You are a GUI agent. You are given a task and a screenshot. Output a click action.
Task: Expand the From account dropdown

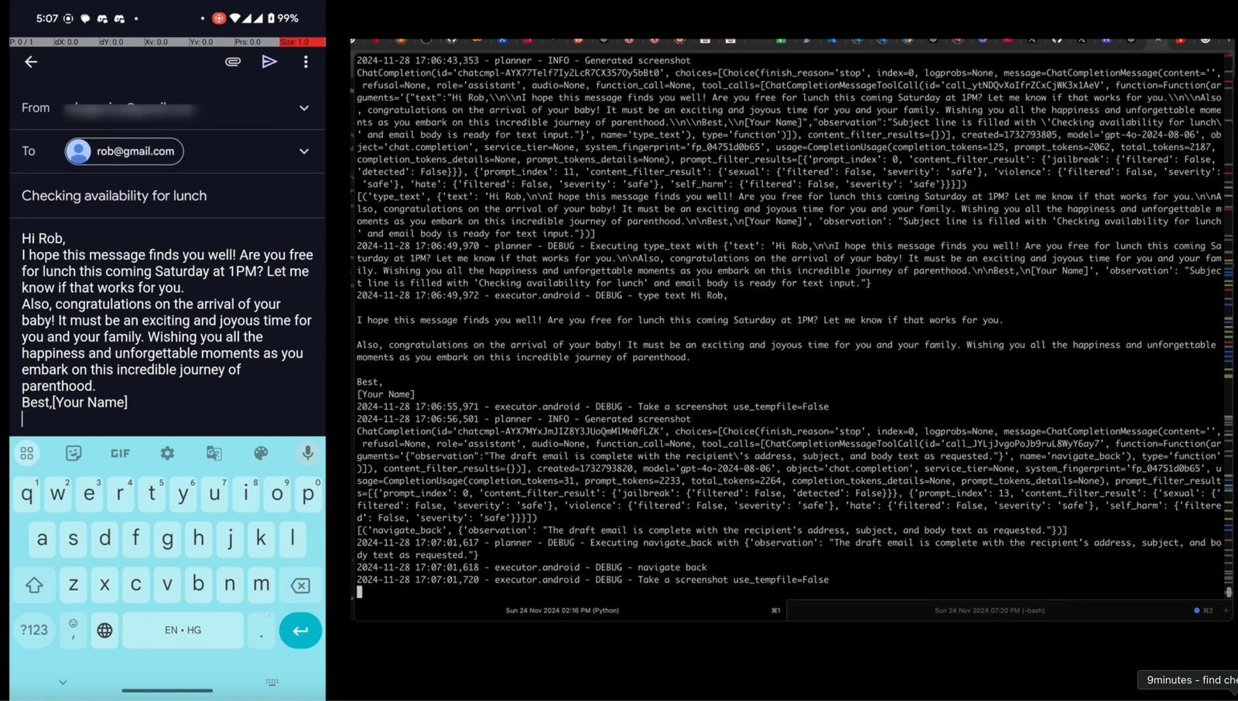(304, 108)
